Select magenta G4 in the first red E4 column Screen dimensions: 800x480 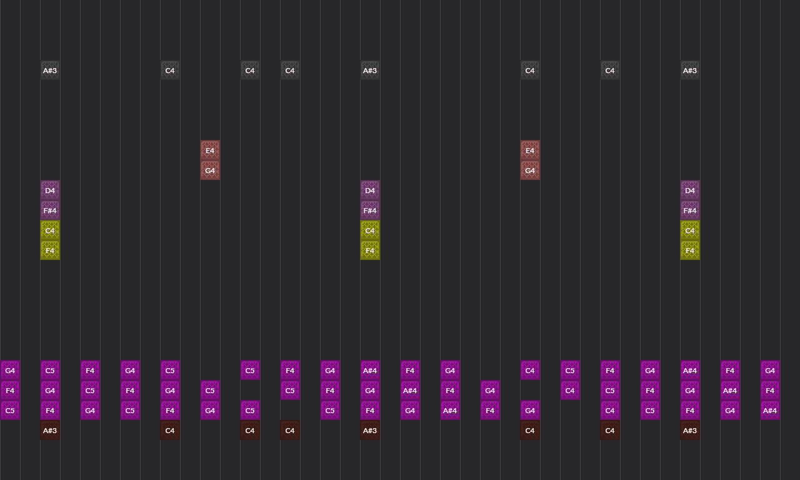210,411
